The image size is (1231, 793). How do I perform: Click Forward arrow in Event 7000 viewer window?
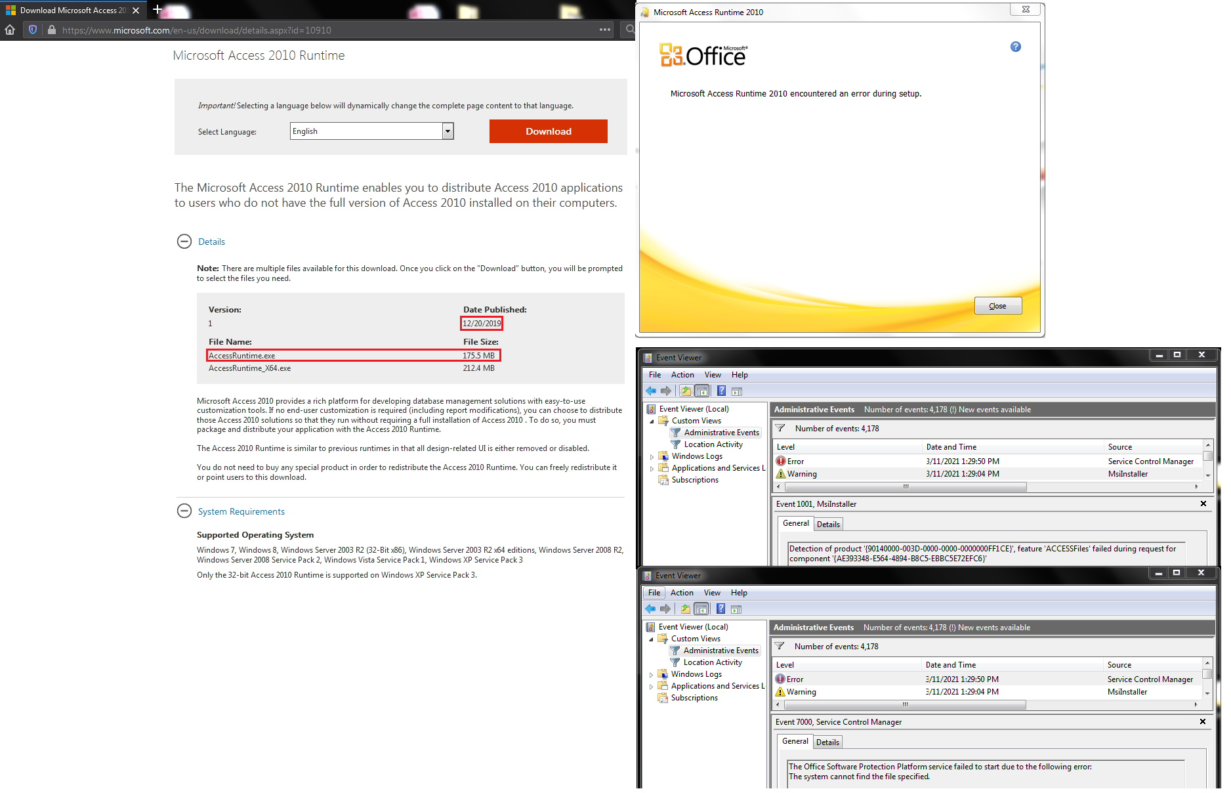(665, 609)
